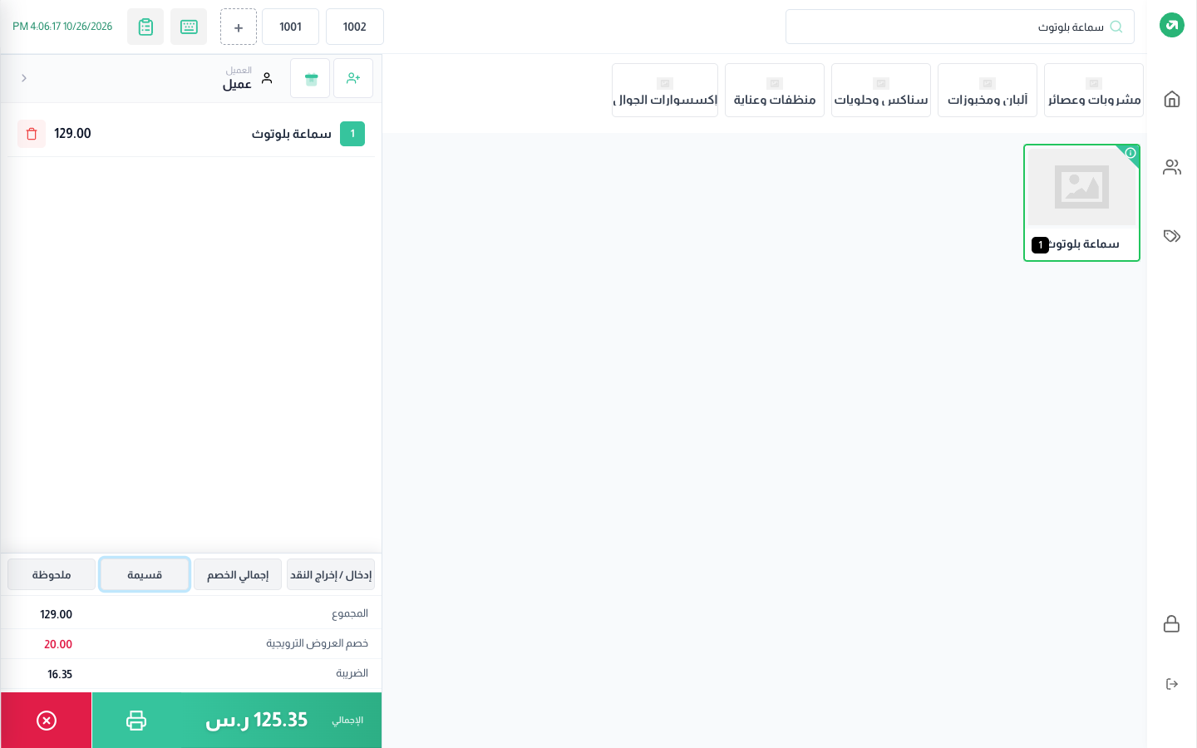Image resolution: width=1197 pixels, height=748 pixels.
Task: Click the logout icon in the sidebar
Action: pos(1172,684)
